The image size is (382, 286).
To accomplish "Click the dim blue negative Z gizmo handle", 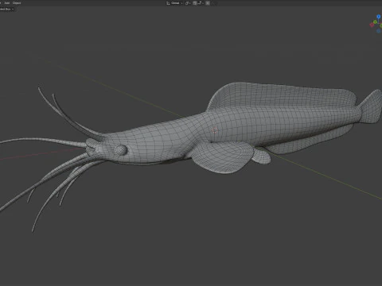I will point(379,31).
